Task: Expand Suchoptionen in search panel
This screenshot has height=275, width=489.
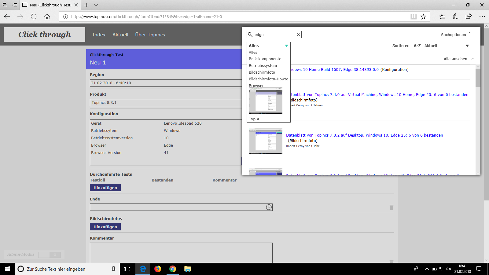Action: 455,35
